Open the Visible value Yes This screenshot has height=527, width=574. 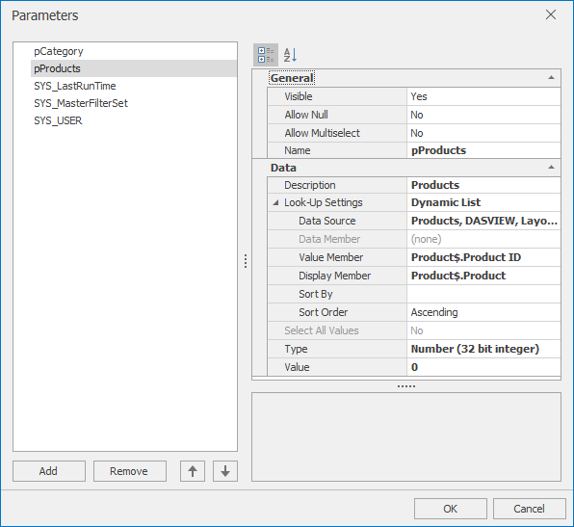tap(483, 96)
